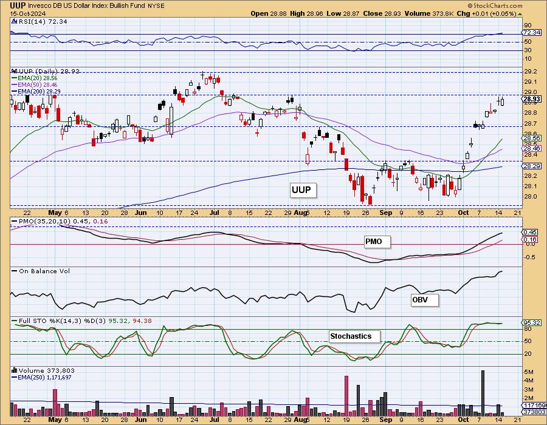Click the Volume 373.8K header value

click(429, 13)
